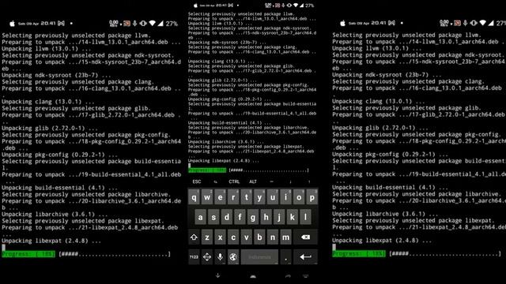Tap the f key on the keyboard
The height and width of the screenshot is (284, 506).
240,217
